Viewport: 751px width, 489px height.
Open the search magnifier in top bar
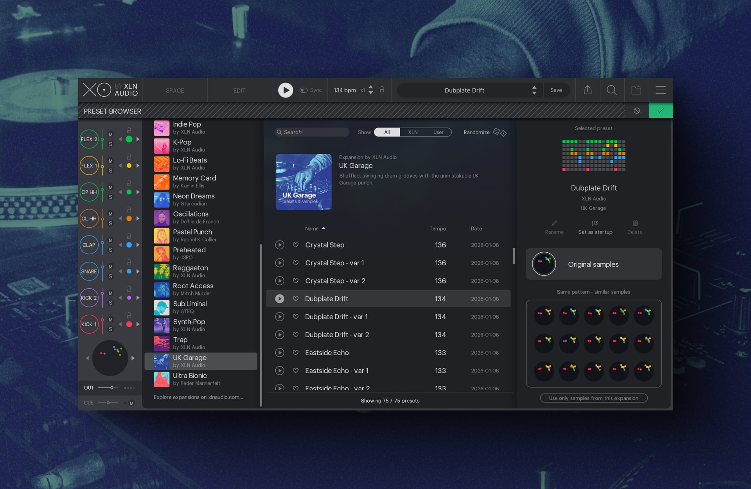click(x=612, y=90)
